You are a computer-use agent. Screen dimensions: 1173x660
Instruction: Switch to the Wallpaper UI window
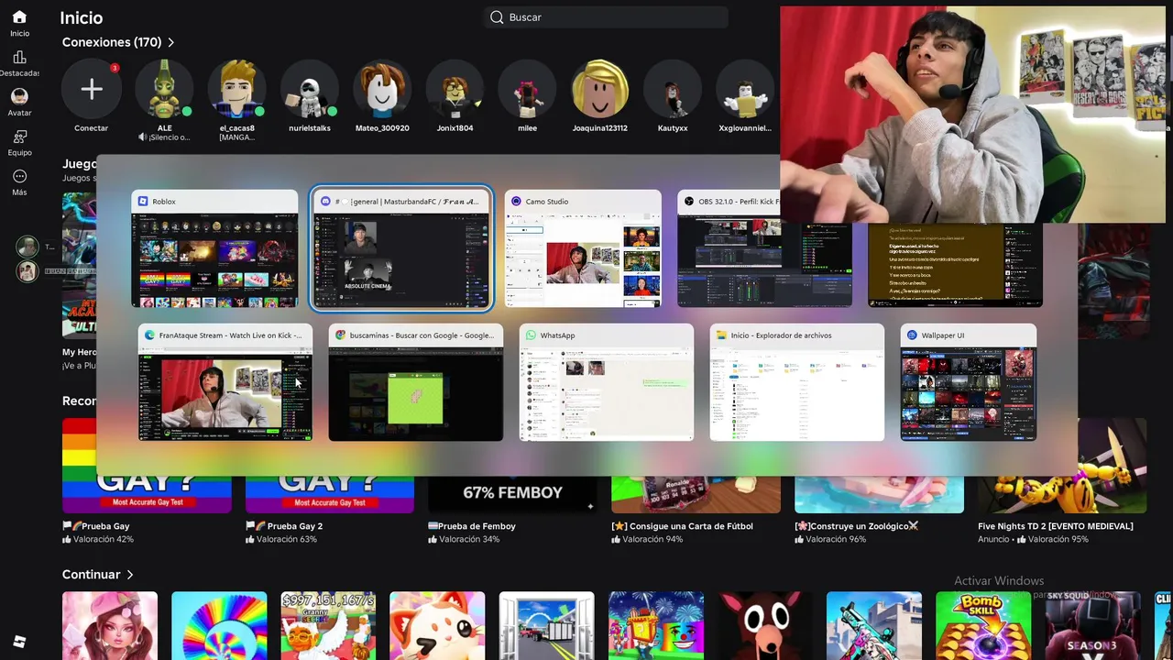[969, 382]
